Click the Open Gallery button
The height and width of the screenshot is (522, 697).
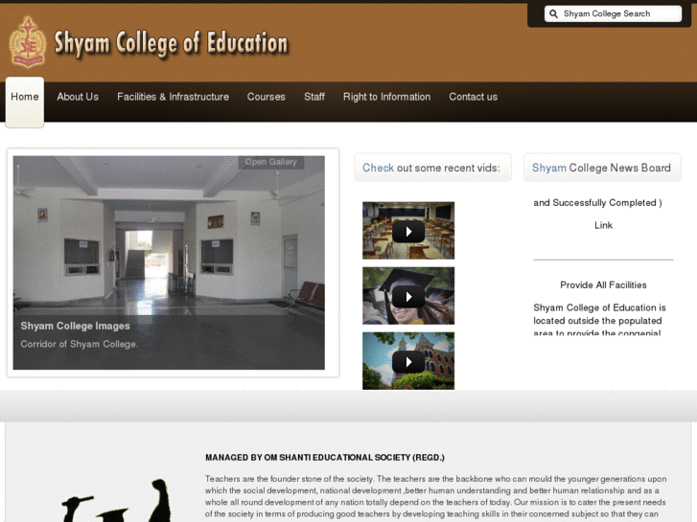coord(271,162)
